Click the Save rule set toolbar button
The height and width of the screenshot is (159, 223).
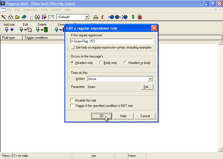click(60, 27)
